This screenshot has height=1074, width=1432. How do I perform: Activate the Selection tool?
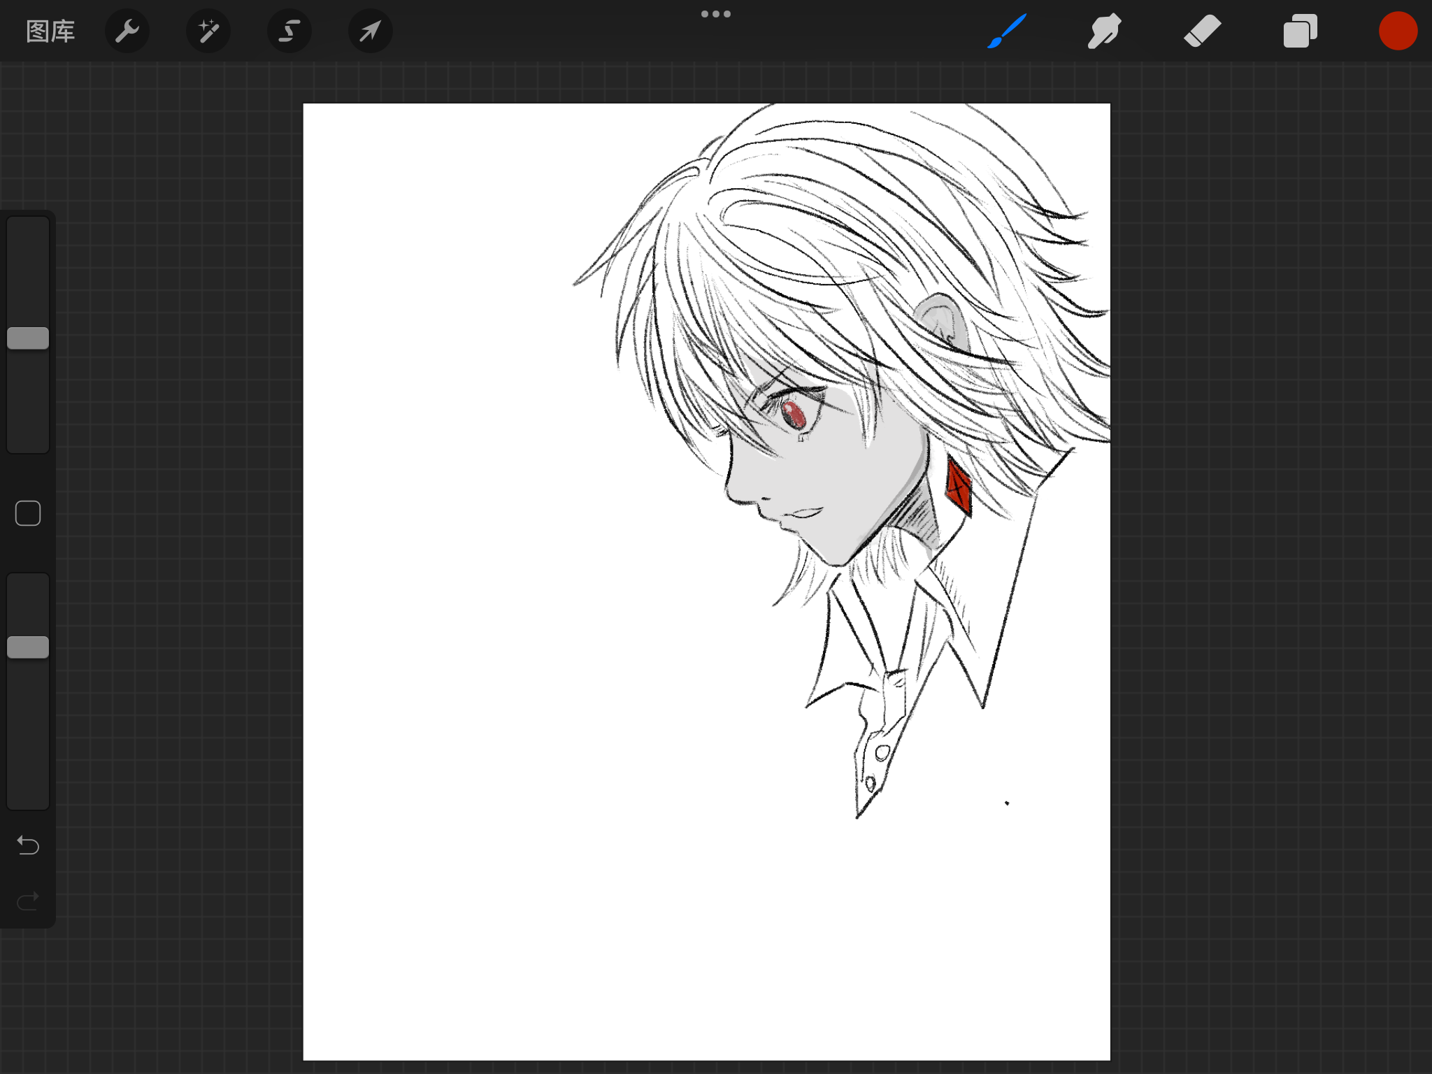tap(289, 31)
